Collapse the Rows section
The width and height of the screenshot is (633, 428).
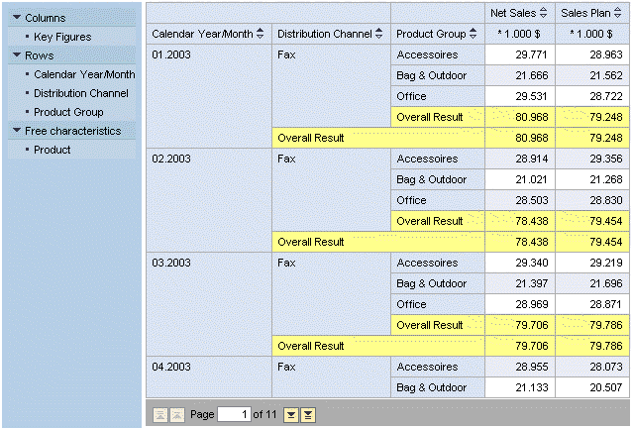(17, 55)
